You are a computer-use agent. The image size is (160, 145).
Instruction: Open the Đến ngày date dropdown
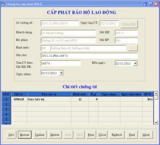coord(135,63)
